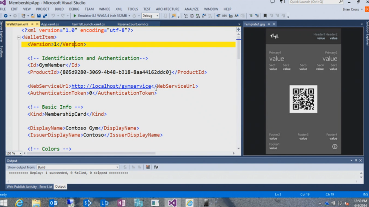Screen dimensions: 369x207
Task: Start debugging with the green play icon
Action: tap(75, 16)
